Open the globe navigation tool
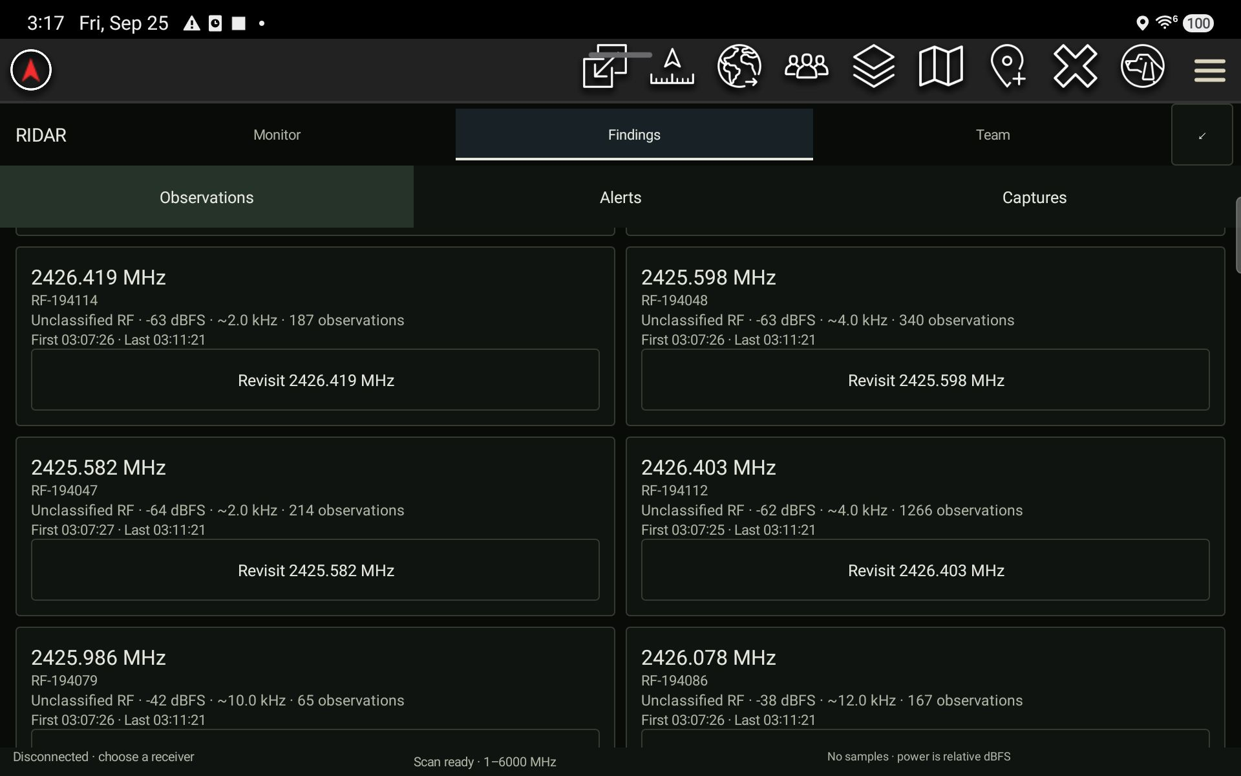 pos(739,66)
